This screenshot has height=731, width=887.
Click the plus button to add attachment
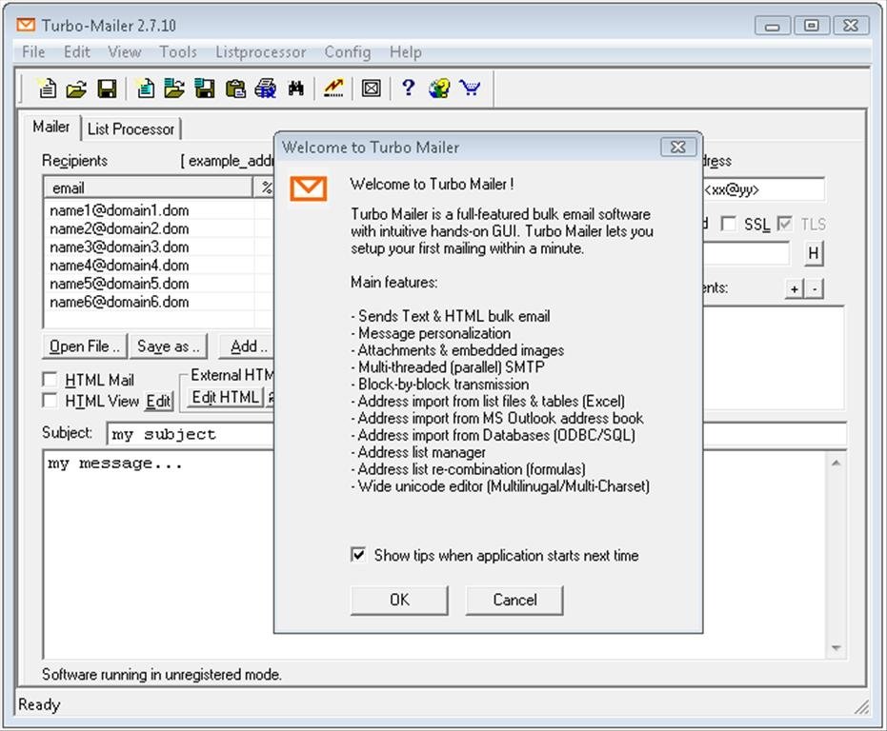[x=795, y=289]
